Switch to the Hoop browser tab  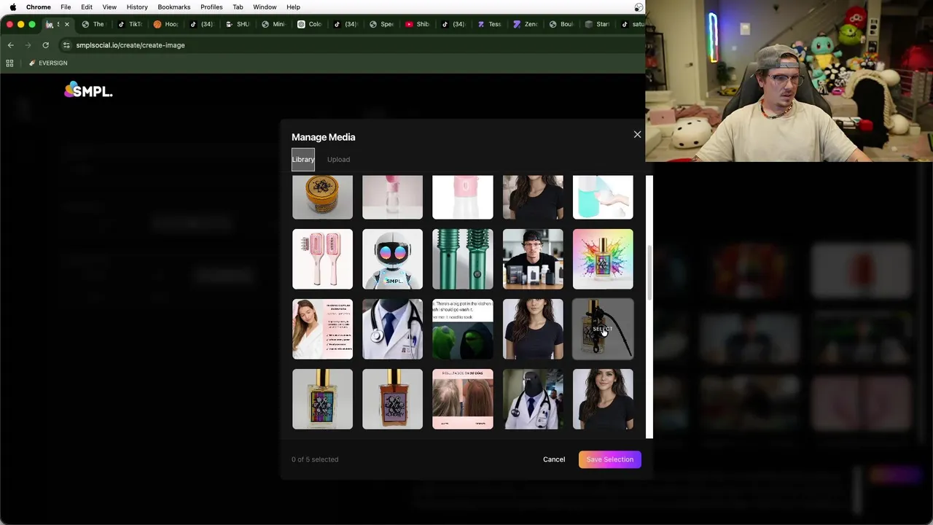click(x=166, y=24)
